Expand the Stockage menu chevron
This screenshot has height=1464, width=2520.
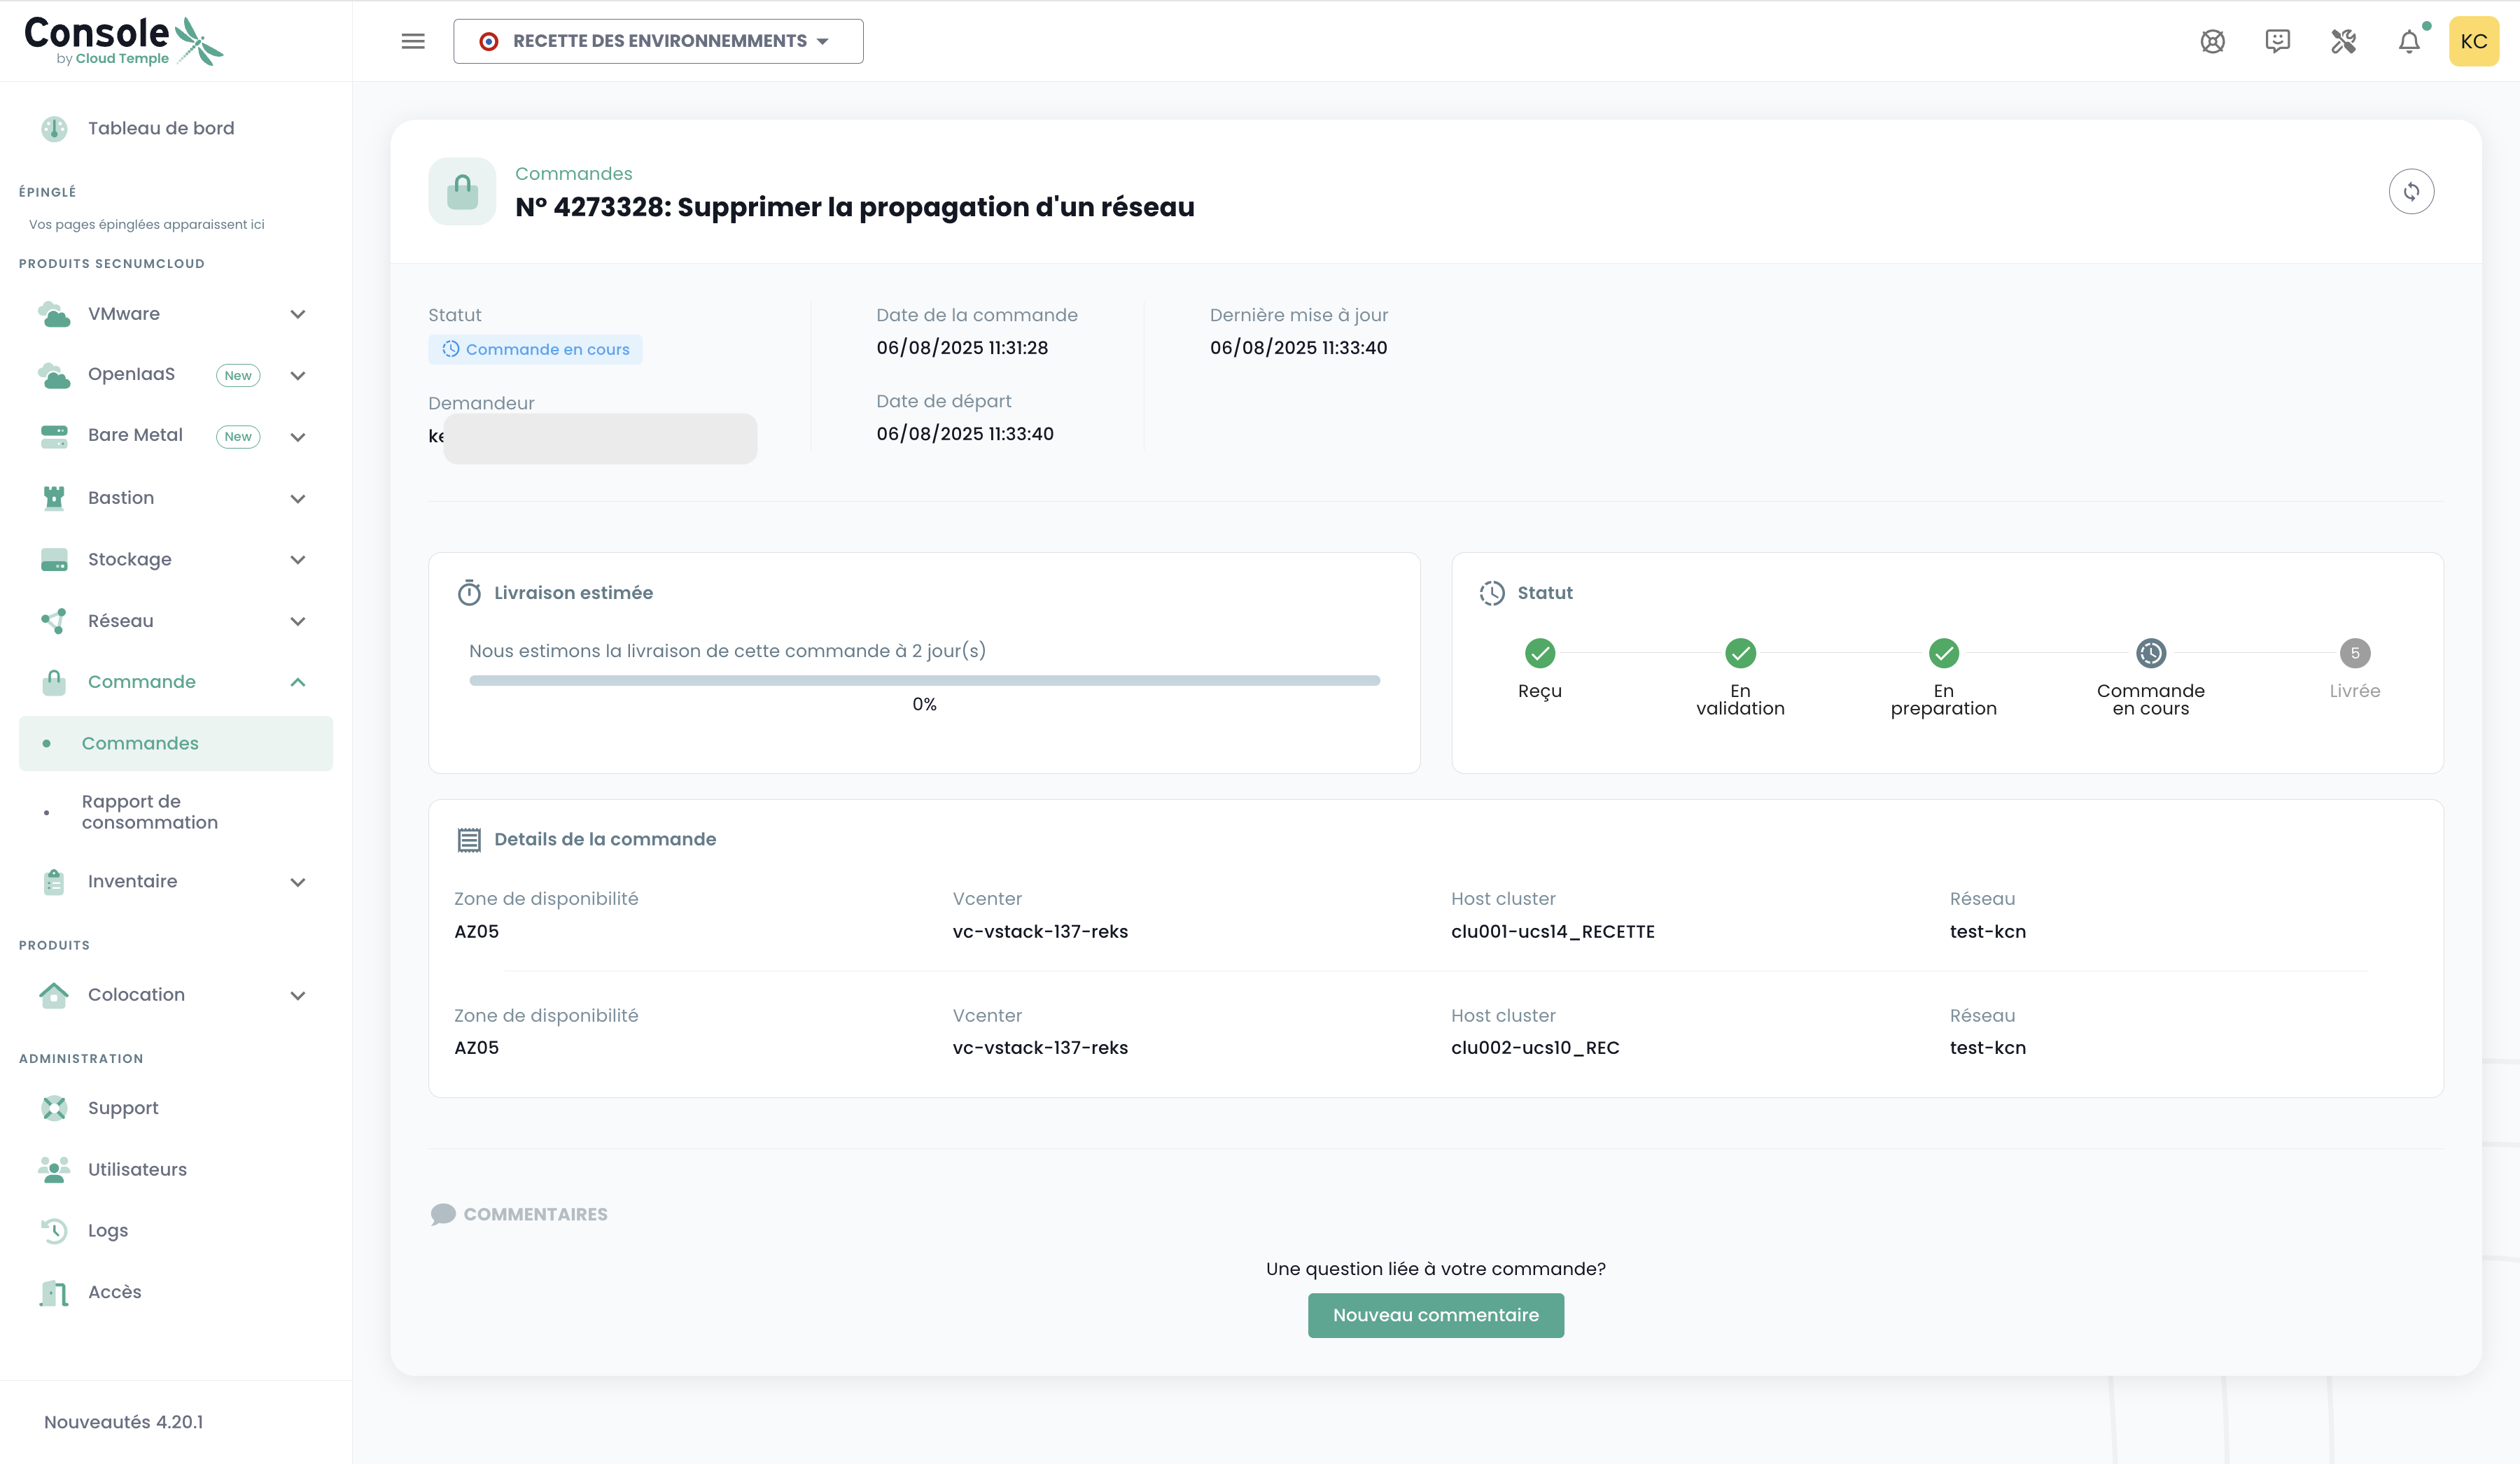coord(297,560)
